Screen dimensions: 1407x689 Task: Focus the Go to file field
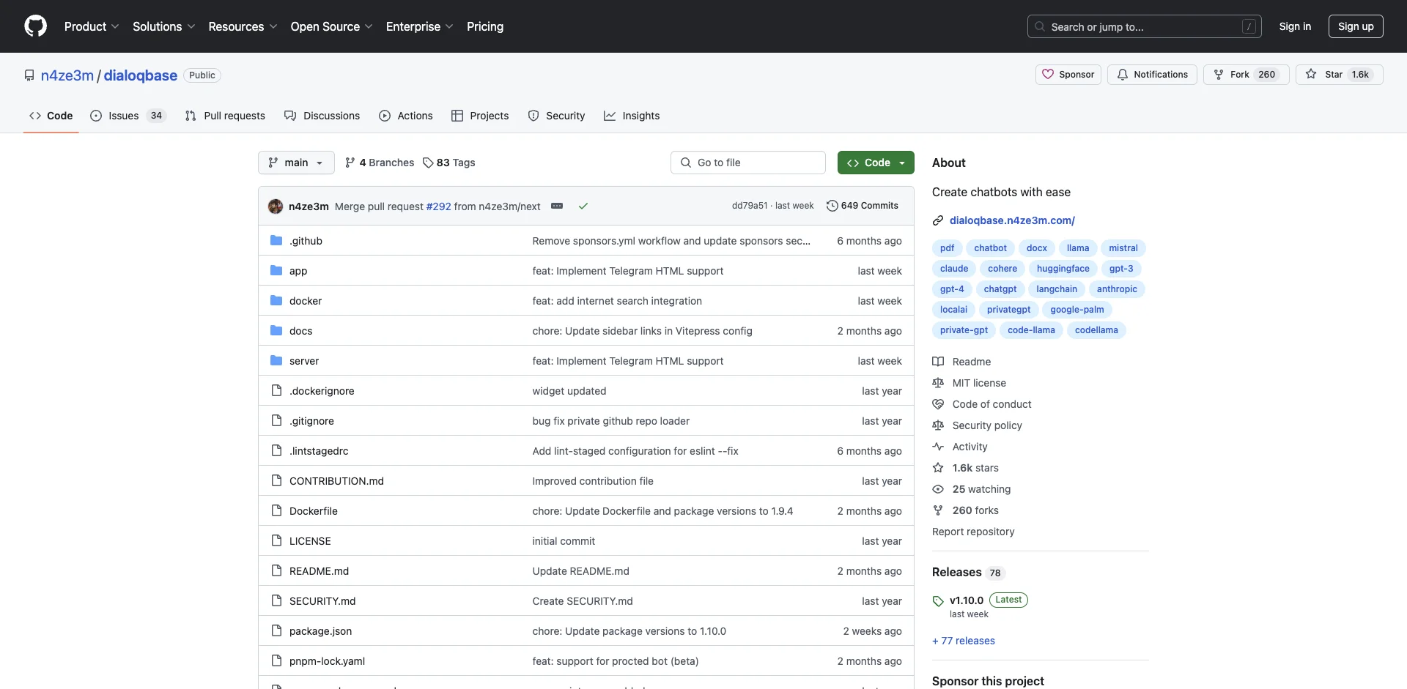(x=748, y=163)
